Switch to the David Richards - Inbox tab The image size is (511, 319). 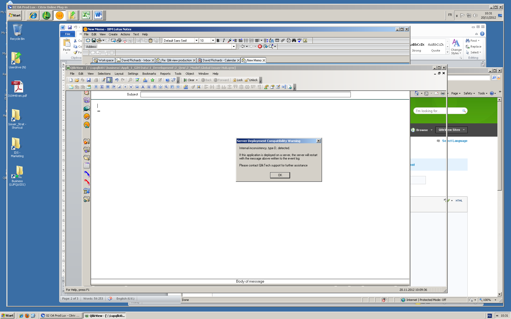(135, 60)
